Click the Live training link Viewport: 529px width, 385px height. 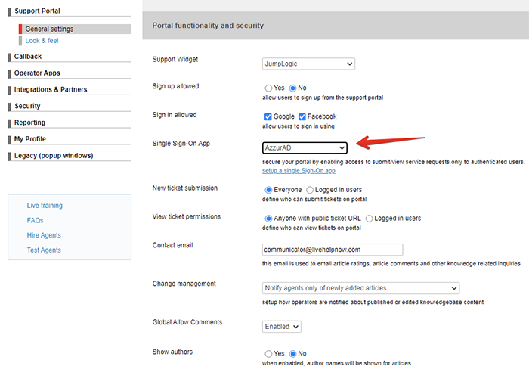pos(45,206)
